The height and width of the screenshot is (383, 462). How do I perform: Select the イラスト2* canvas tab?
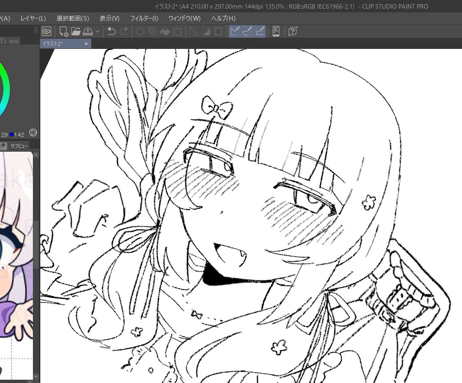pos(66,44)
